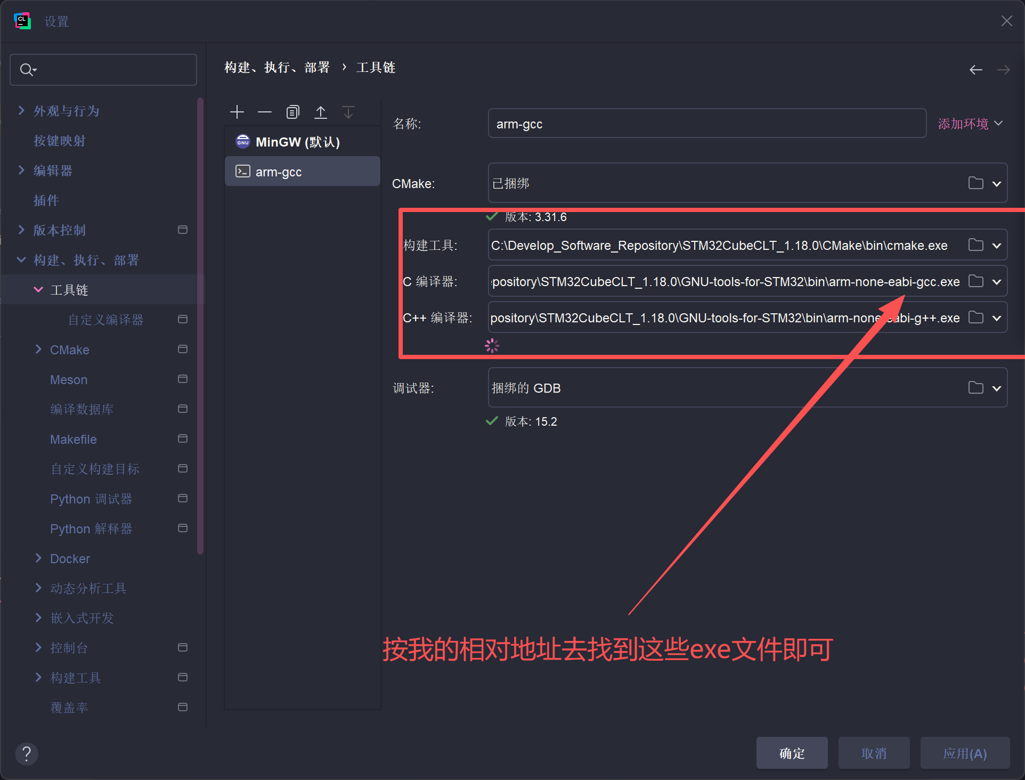Browse folder for 构建工具 path
1025x780 pixels.
(x=976, y=245)
